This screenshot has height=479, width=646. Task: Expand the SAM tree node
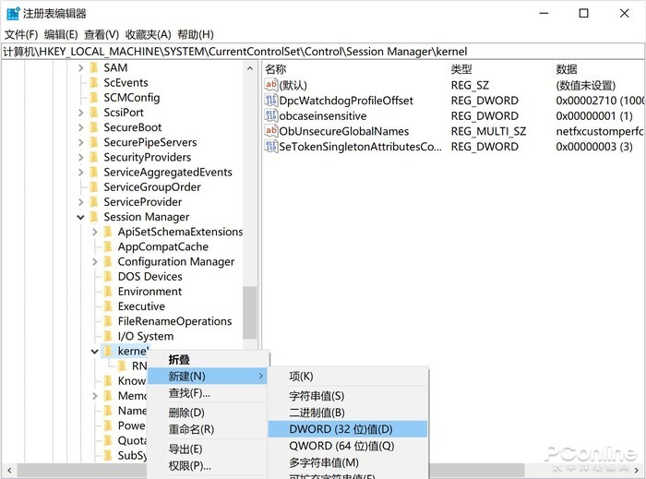coord(81,67)
